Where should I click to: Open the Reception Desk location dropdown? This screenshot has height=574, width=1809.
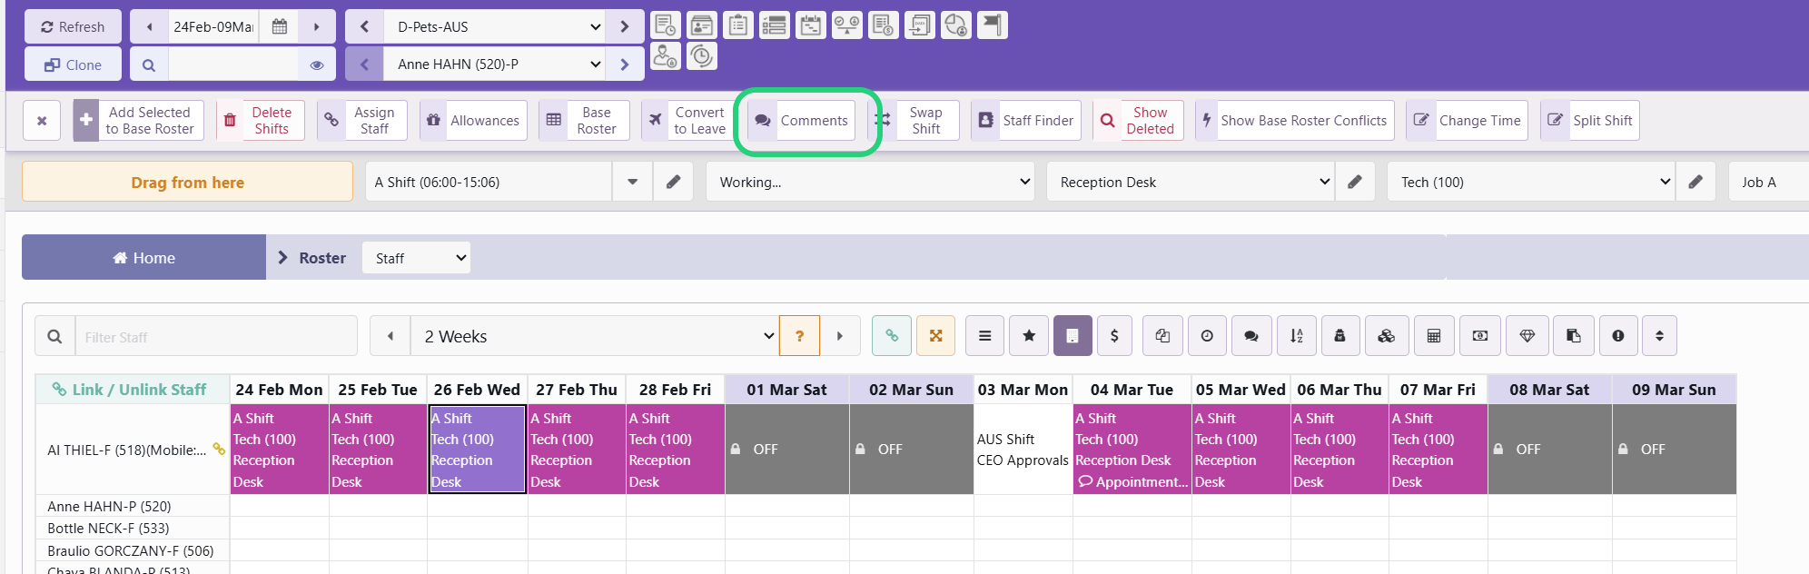coord(1190,182)
